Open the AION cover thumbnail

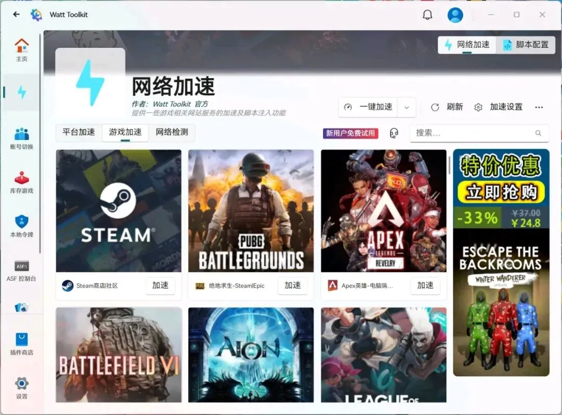pyautogui.click(x=251, y=355)
